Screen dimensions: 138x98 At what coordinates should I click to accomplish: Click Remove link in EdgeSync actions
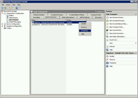click(112, 60)
